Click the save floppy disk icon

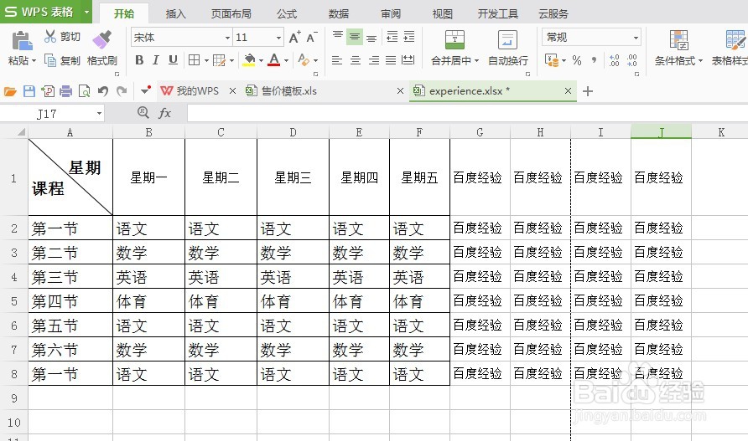pyautogui.click(x=29, y=91)
